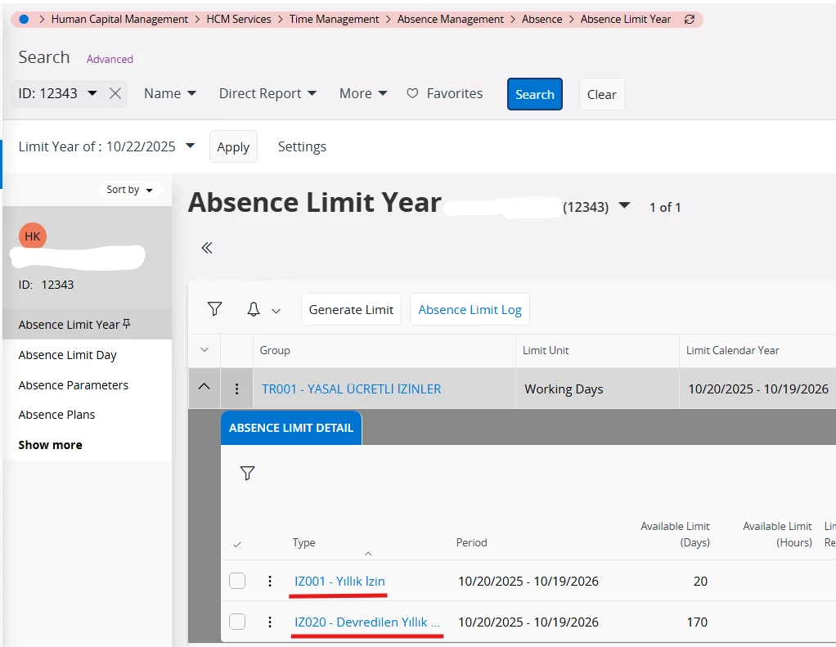The image size is (836, 647).
Task: Open Advanced search link
Action: (110, 59)
